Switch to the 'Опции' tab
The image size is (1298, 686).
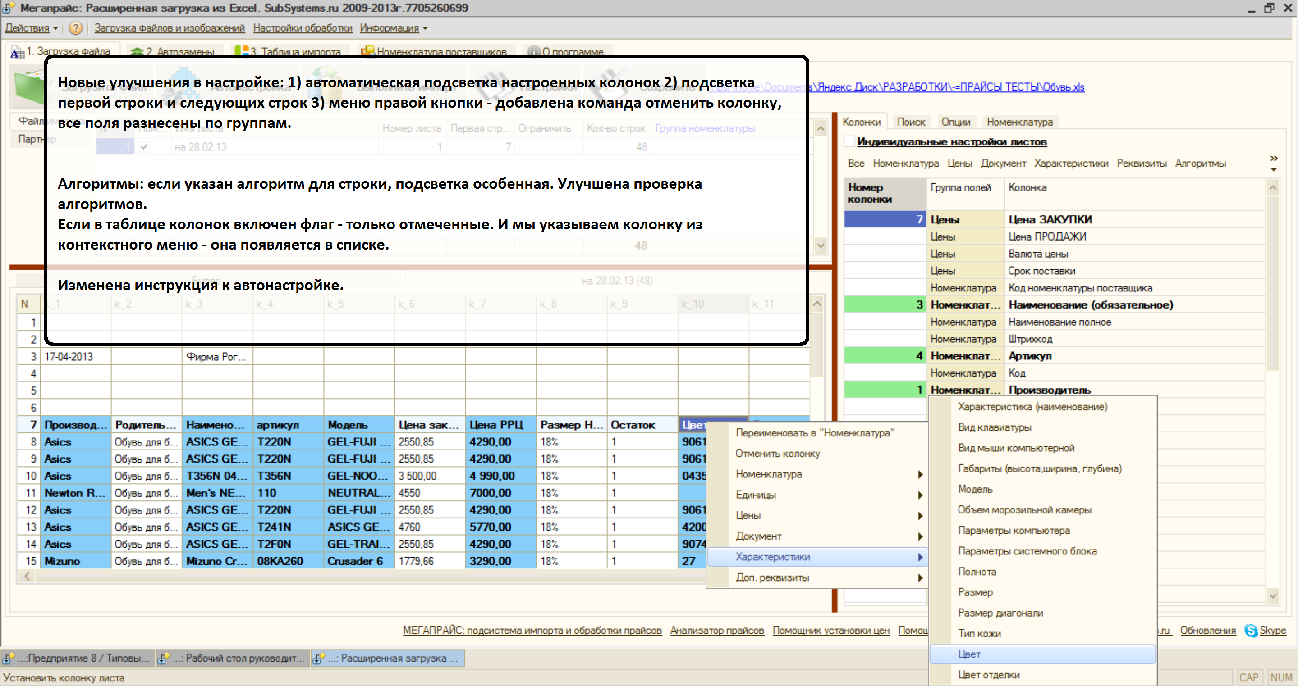(955, 122)
